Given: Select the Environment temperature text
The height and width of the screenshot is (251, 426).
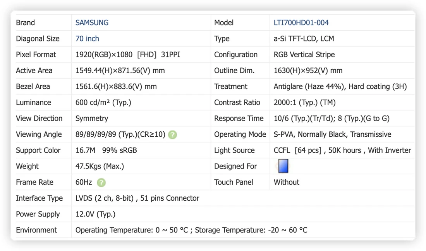Looking at the screenshot, I should point(191,230).
